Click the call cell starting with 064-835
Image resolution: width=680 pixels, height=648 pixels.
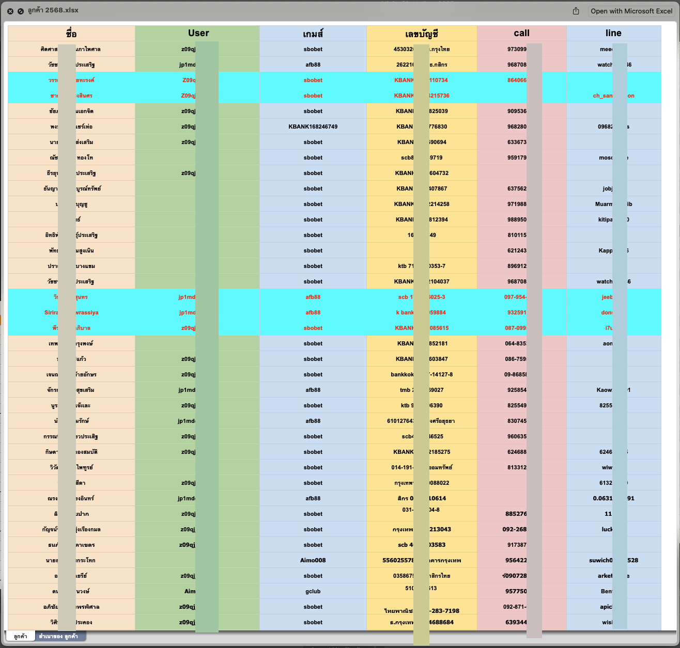pos(522,343)
